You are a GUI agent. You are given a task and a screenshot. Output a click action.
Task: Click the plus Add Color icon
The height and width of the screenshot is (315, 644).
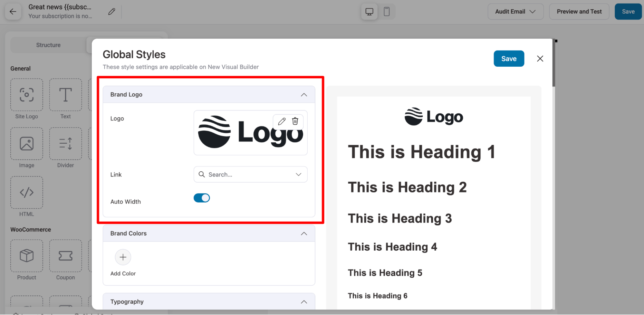pyautogui.click(x=123, y=257)
